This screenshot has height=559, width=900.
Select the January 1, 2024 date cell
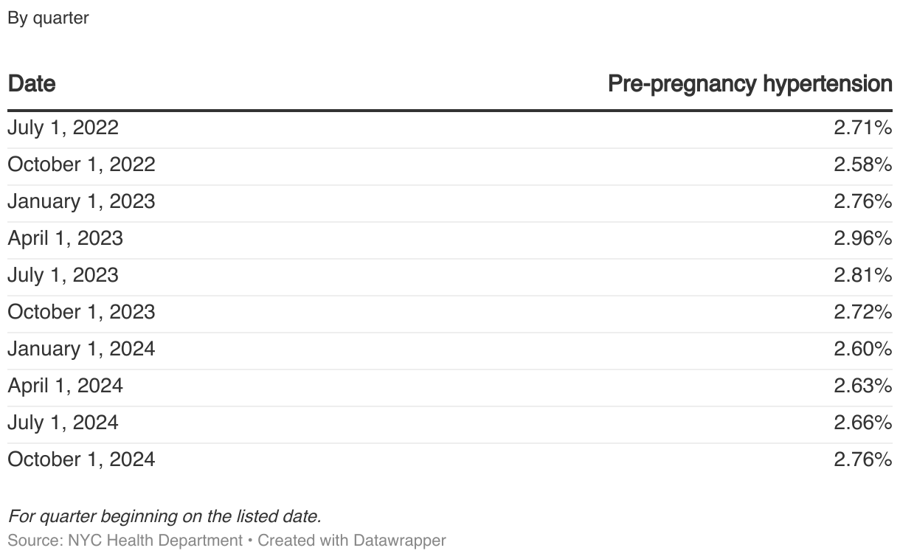click(x=81, y=349)
